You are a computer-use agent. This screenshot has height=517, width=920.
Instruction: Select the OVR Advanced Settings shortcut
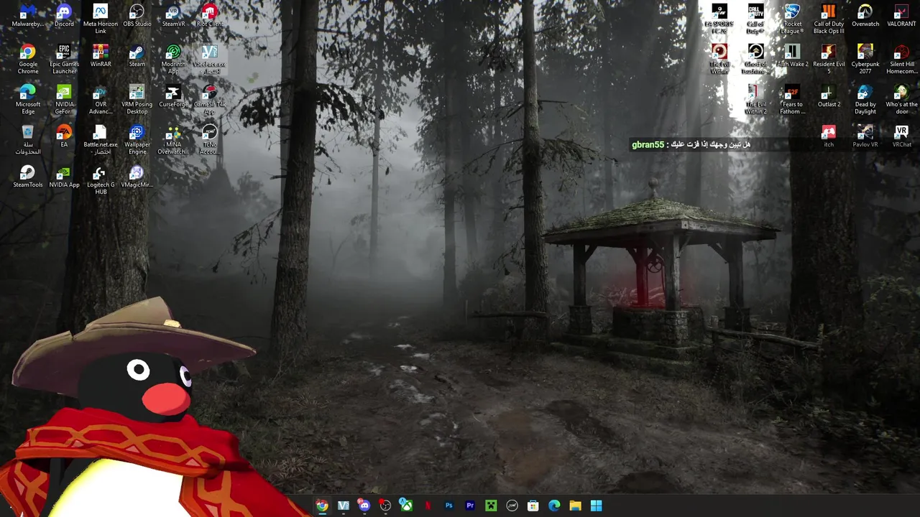click(101, 99)
